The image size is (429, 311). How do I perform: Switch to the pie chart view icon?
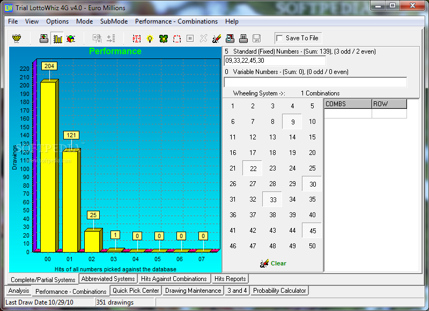pos(71,39)
